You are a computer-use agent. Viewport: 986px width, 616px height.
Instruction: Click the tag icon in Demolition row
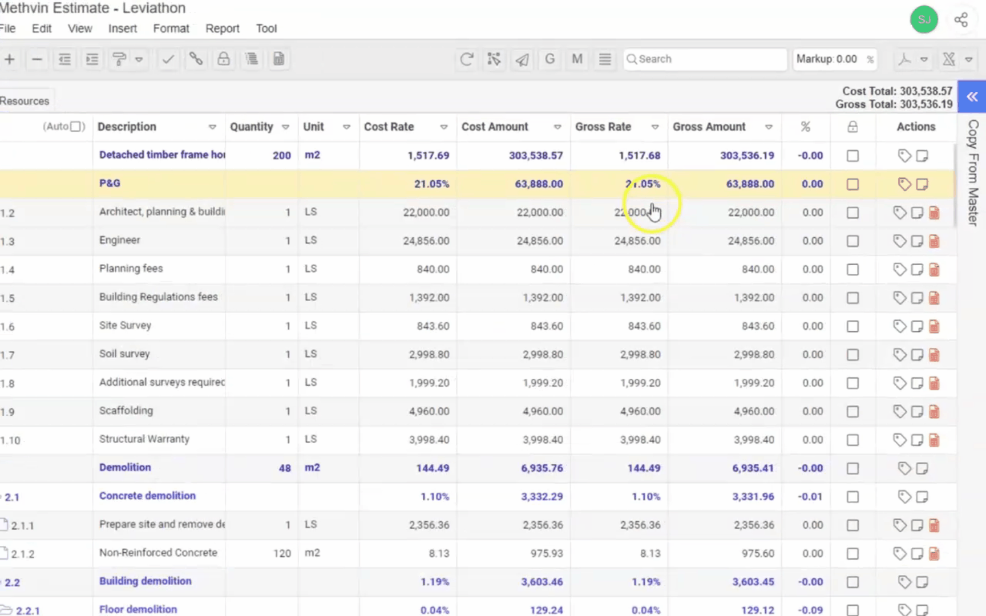point(904,468)
